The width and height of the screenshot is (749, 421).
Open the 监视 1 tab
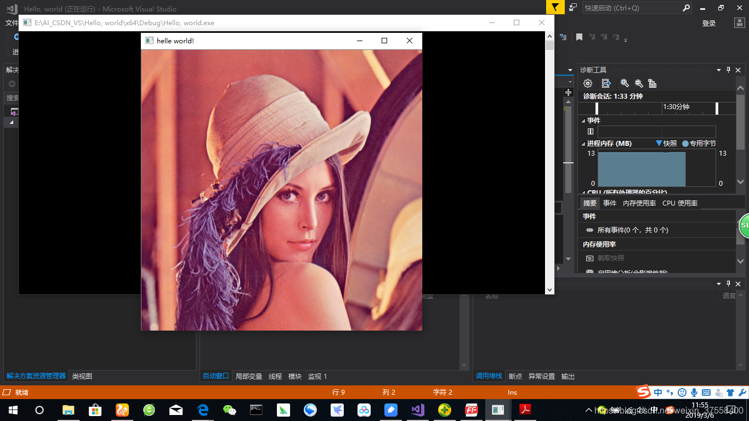(x=317, y=377)
